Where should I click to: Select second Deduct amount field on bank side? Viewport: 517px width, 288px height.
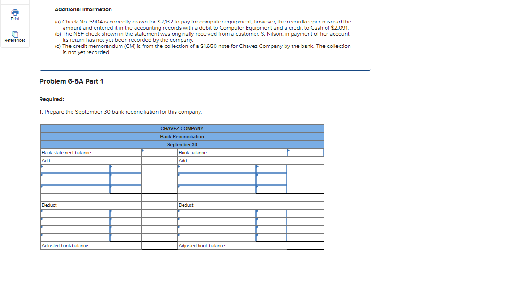pos(126,221)
